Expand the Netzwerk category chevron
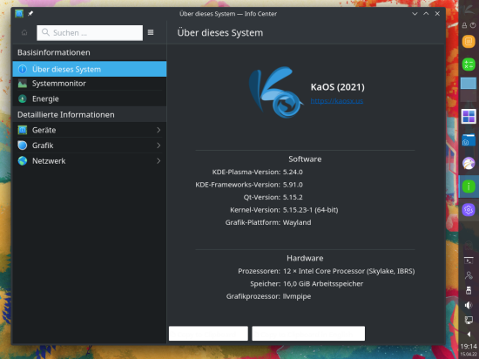Viewport: 479px width, 359px height. 159,161
